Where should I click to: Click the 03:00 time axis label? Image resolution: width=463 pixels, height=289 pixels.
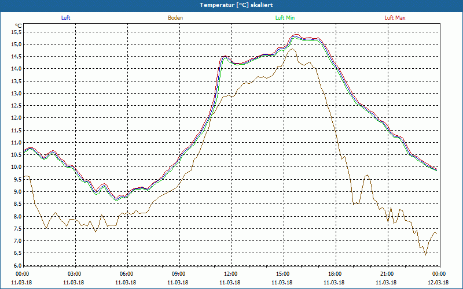click(x=76, y=274)
